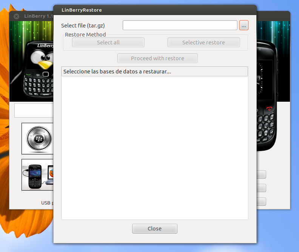The height and width of the screenshot is (252, 299).
Task: Click the LinBerryRestore title bar
Action: click(155, 10)
